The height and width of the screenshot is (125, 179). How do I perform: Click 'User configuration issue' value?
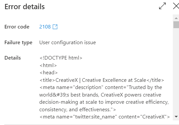point(67,43)
